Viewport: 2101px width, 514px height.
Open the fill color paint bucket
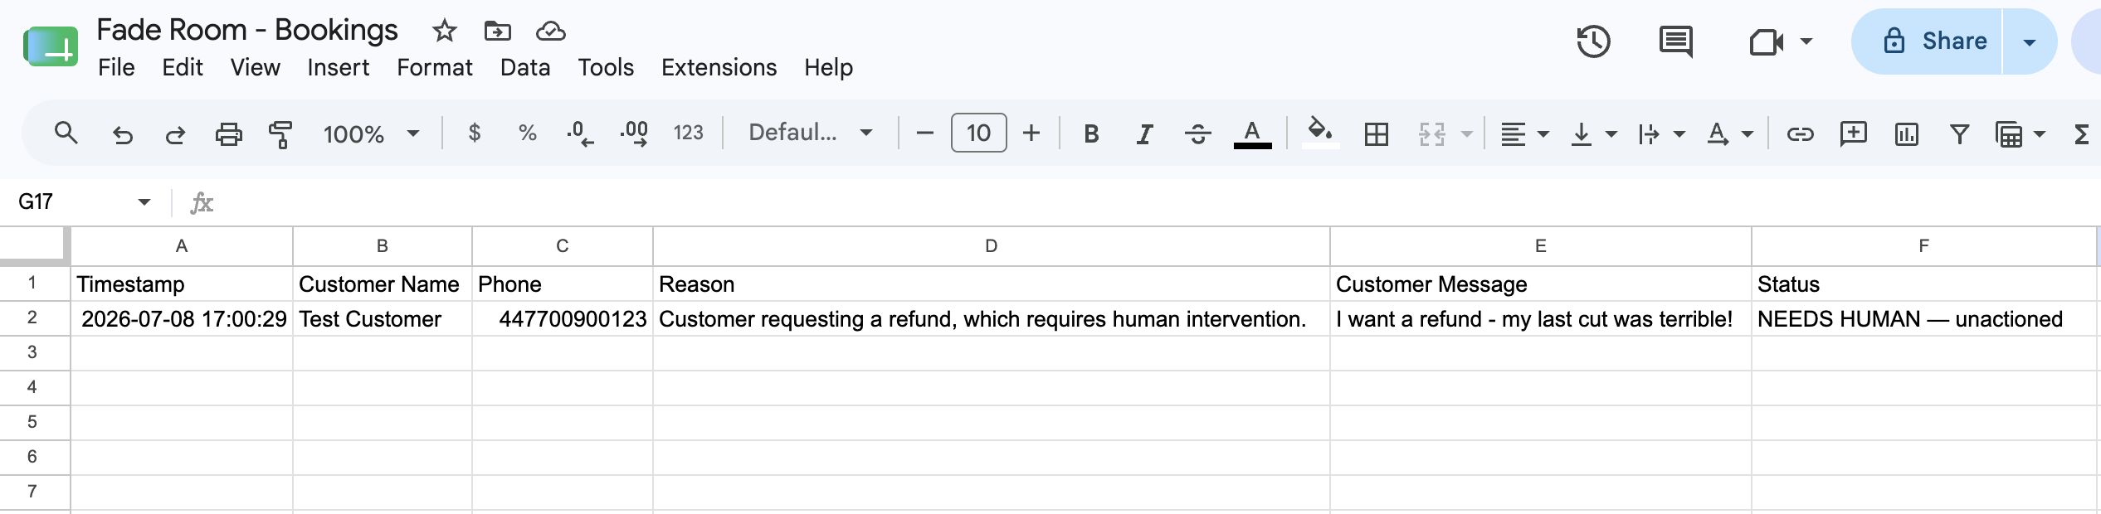pos(1320,133)
